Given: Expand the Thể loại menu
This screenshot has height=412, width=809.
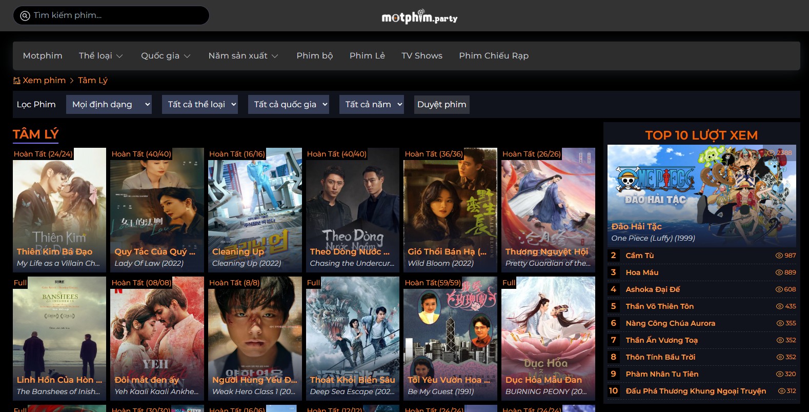Looking at the screenshot, I should coord(100,56).
